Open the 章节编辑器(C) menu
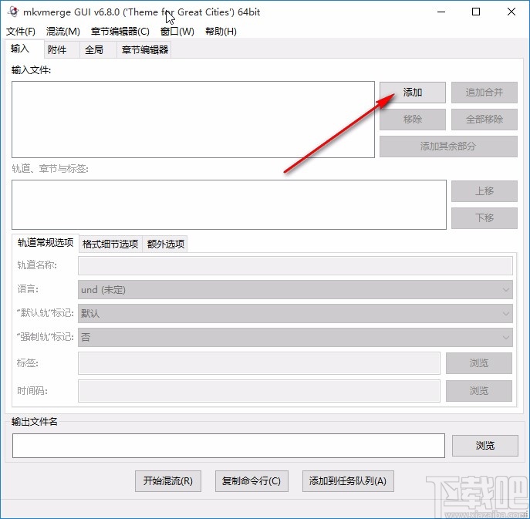The image size is (530, 519). click(120, 32)
